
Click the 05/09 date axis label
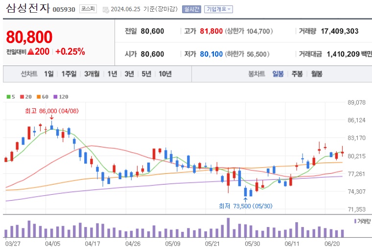tap(173, 244)
